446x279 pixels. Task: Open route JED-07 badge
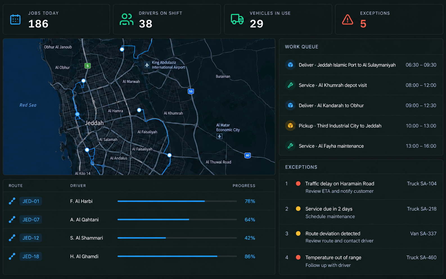[x=31, y=220]
